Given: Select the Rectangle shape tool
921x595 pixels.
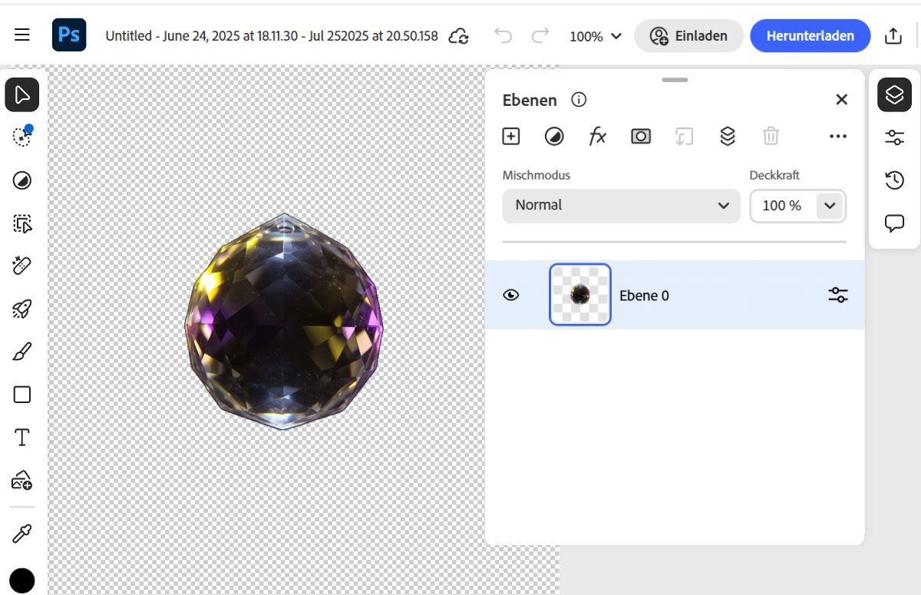Looking at the screenshot, I should (22, 395).
